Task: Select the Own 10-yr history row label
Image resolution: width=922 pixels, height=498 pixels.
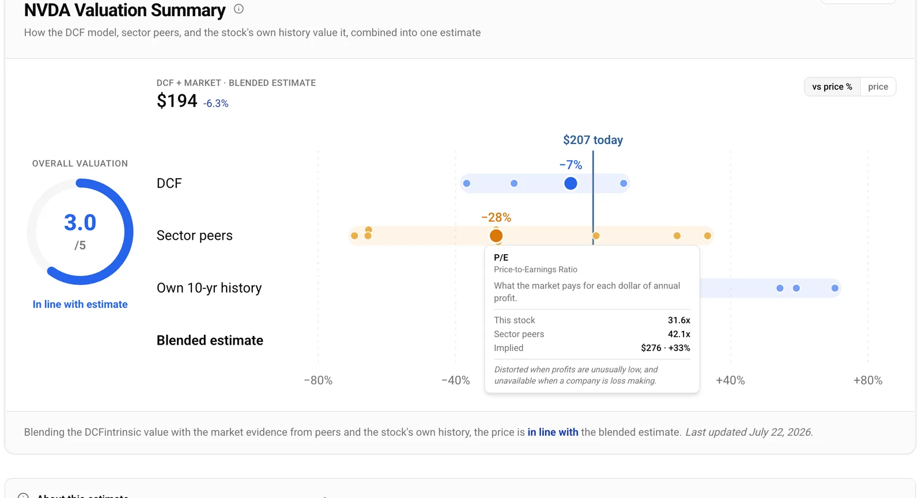Action: [x=209, y=288]
